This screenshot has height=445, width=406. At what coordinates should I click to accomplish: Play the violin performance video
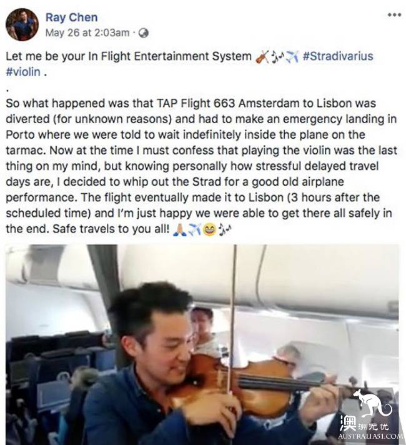tap(202, 344)
